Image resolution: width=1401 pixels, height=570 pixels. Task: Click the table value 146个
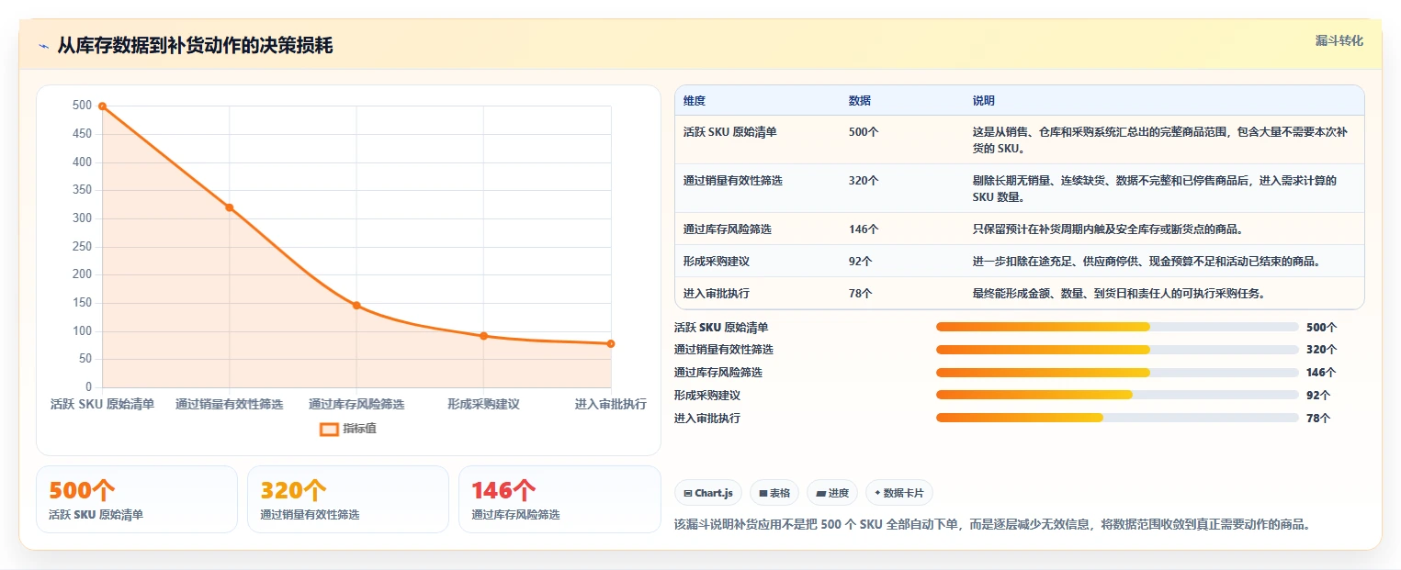click(864, 229)
